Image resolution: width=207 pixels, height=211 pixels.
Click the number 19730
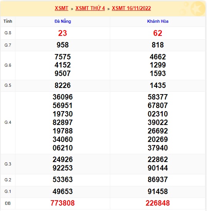pos(62,114)
